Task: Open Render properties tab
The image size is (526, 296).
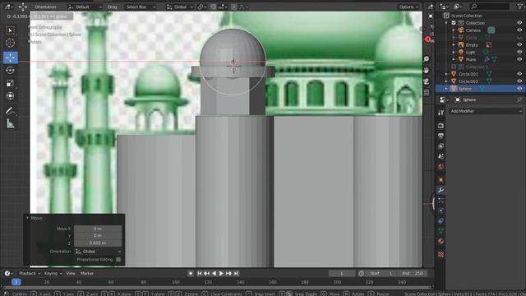Action: point(441,126)
